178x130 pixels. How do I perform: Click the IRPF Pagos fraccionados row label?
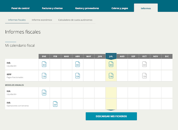(x=15, y=76)
